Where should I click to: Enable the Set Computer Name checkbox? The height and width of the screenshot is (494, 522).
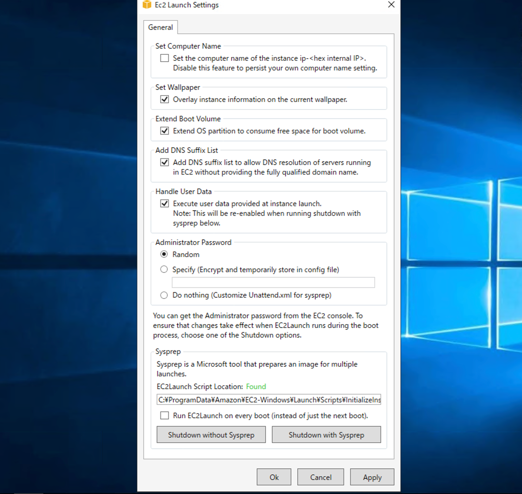[x=165, y=58]
